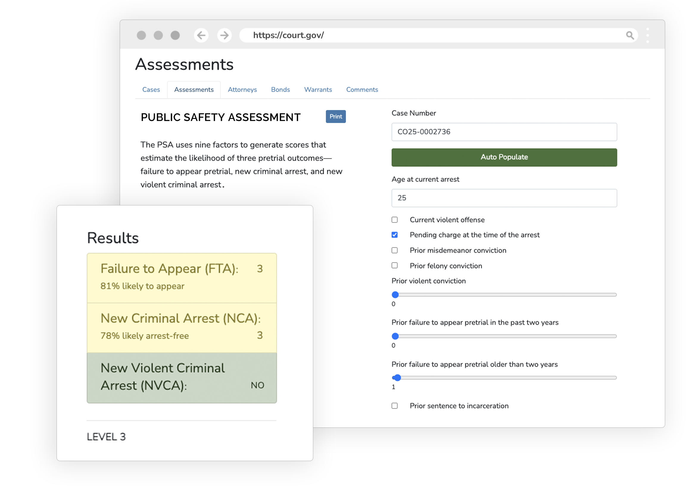Click the browser back arrow

pos(201,35)
